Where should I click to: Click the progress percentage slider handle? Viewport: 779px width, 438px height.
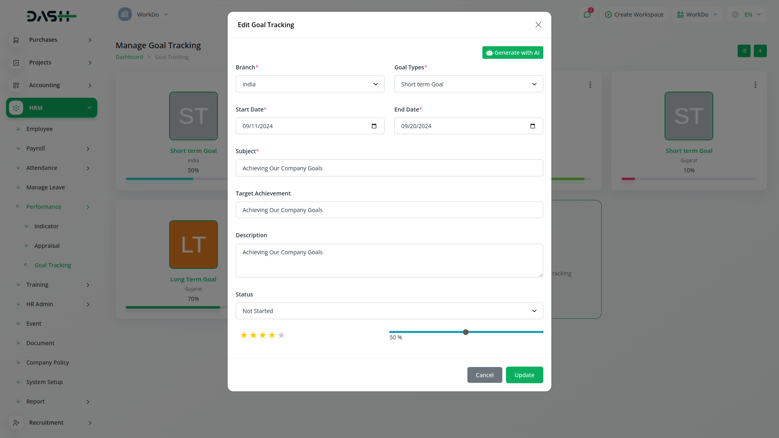(x=466, y=332)
